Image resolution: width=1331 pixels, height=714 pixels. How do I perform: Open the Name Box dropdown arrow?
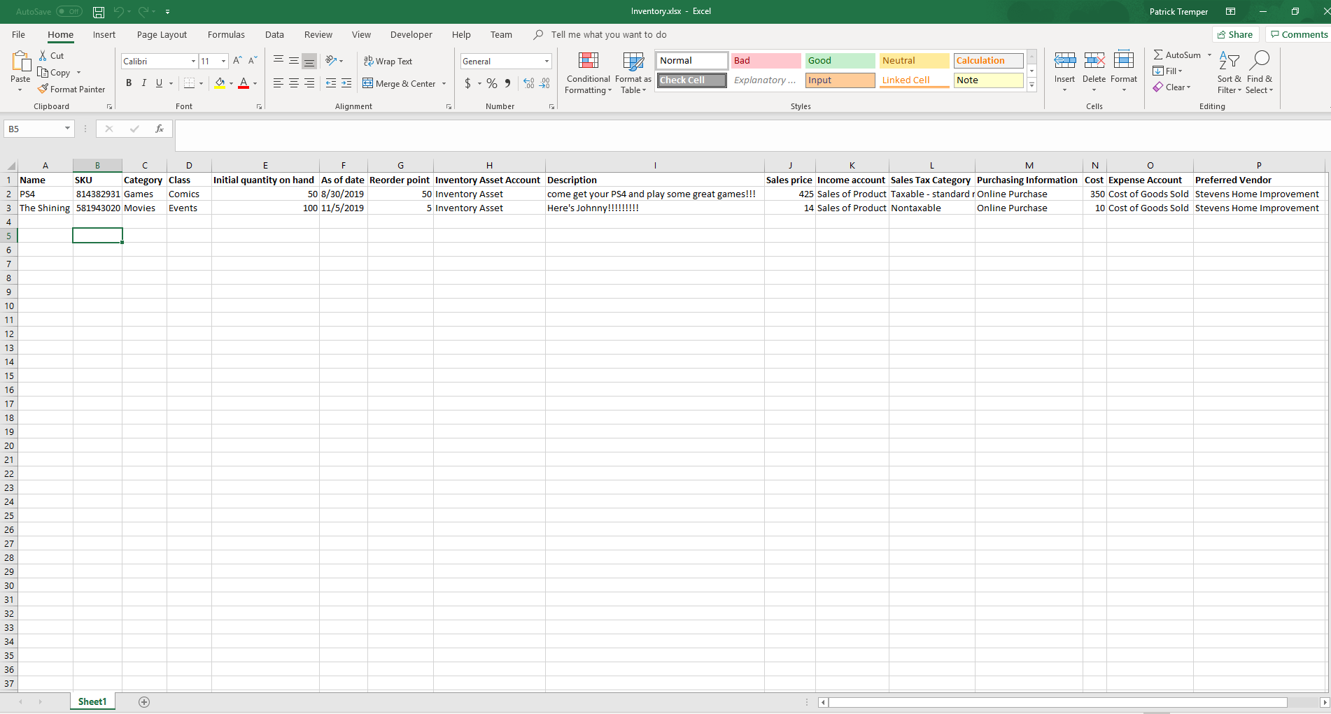[67, 129]
